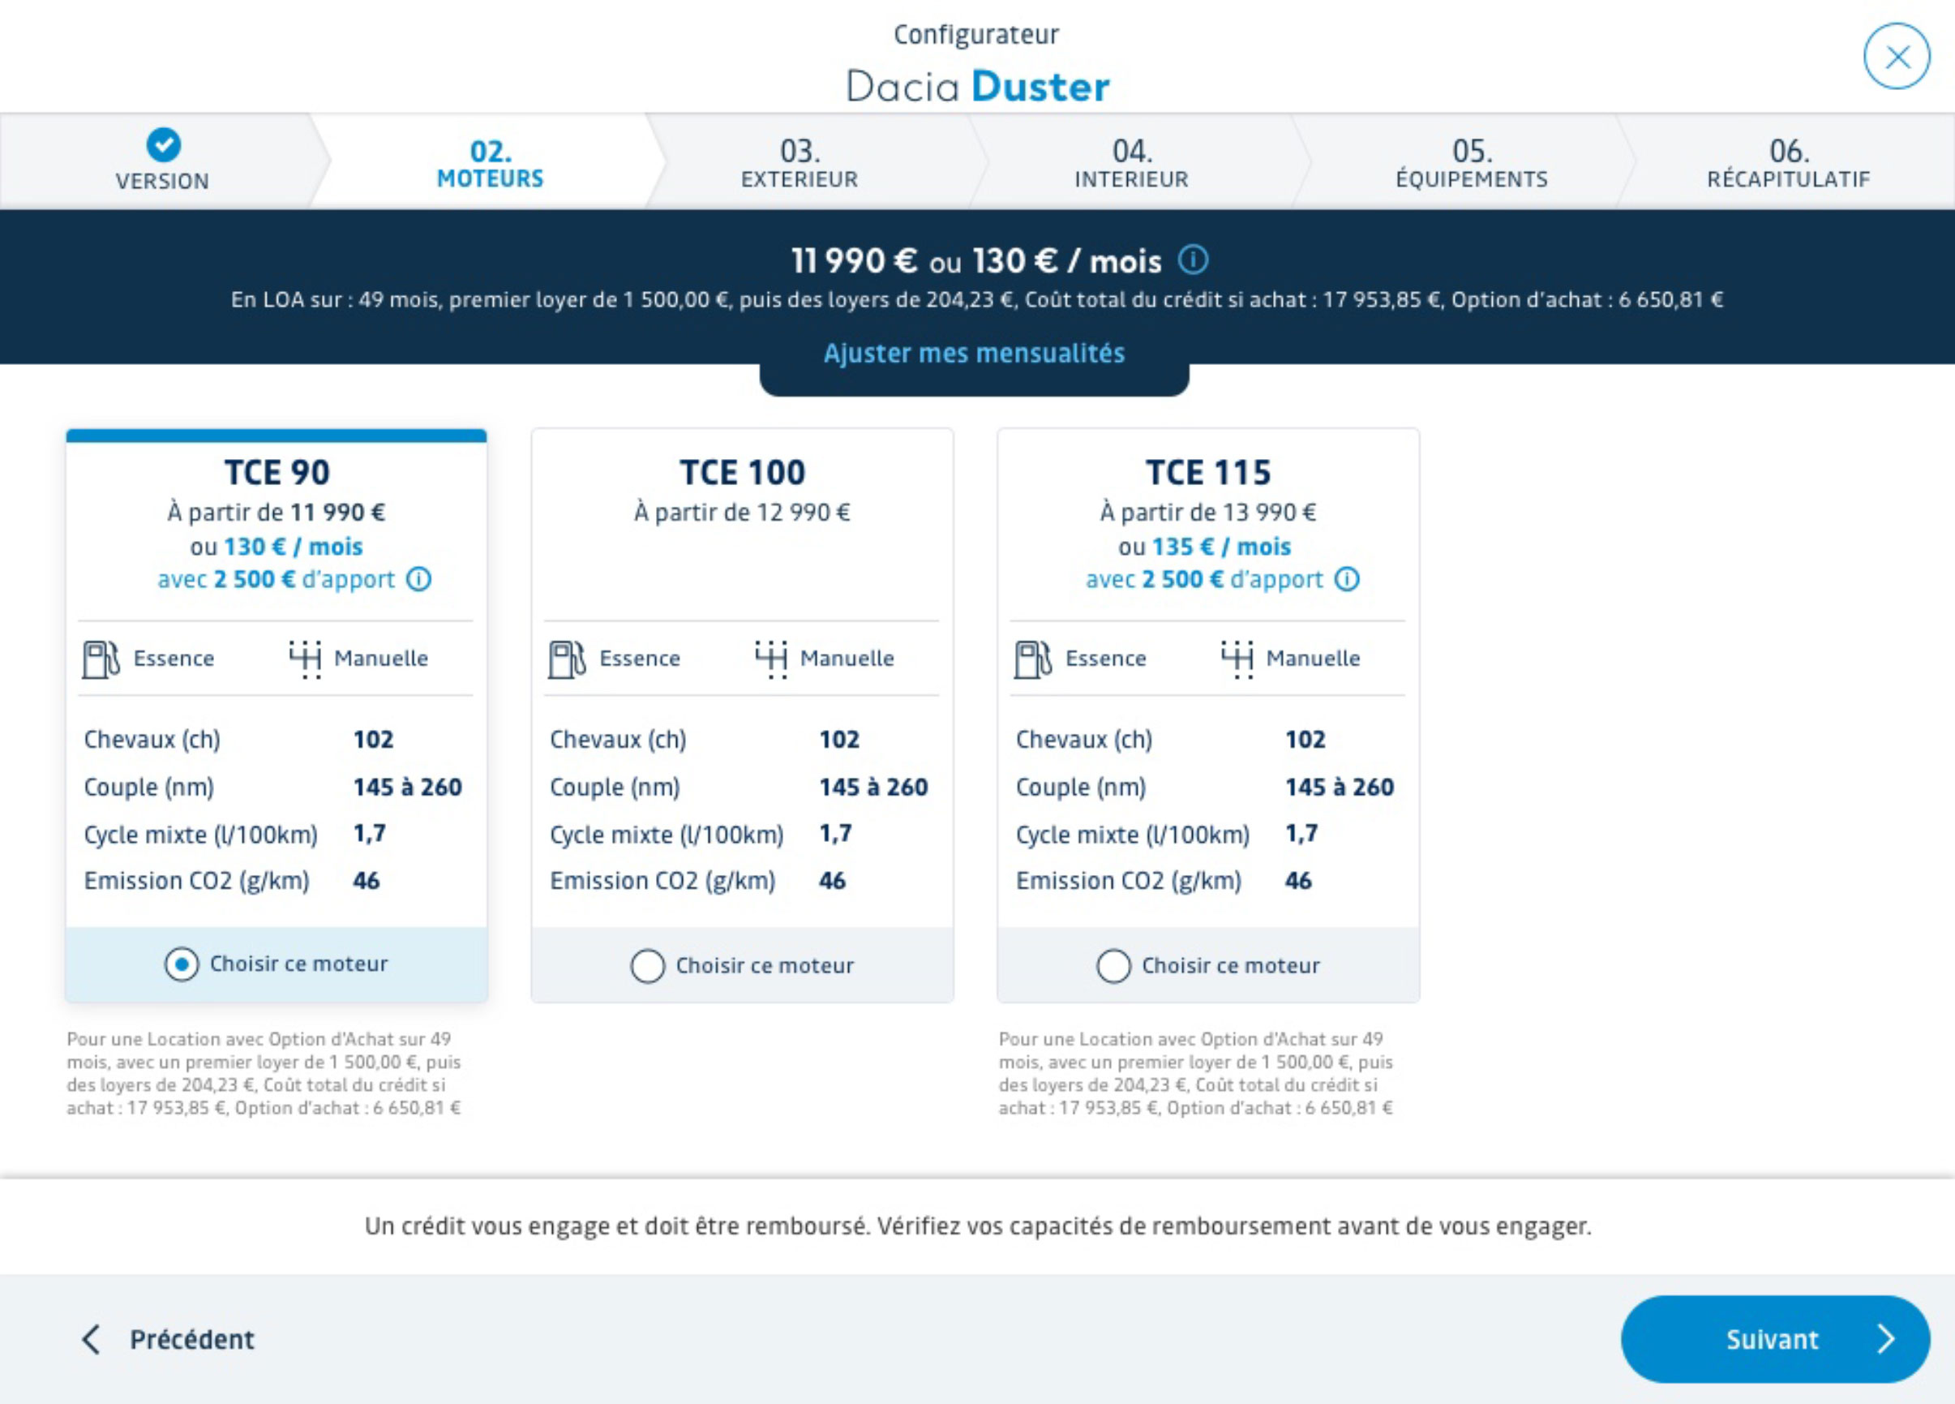Switch to the 04. Interieur step
1955x1404 pixels.
(x=1131, y=161)
